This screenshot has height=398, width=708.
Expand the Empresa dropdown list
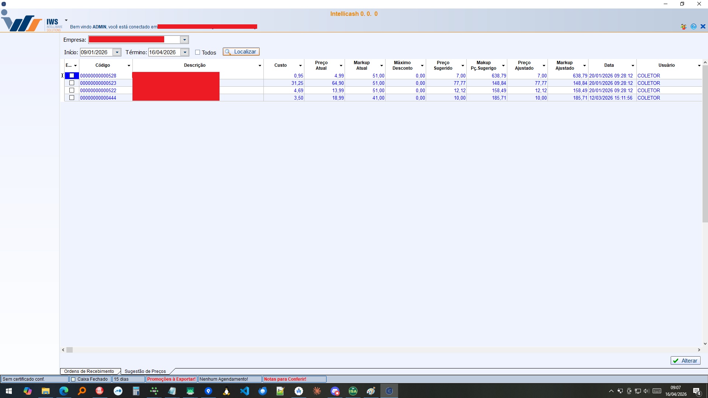click(x=184, y=40)
